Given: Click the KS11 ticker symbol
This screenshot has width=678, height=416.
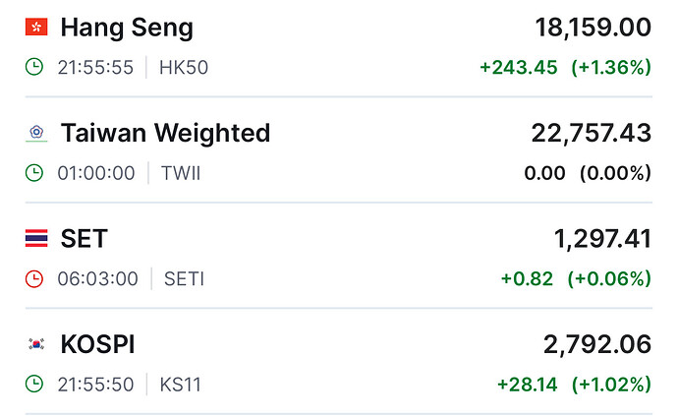Looking at the screenshot, I should [x=180, y=385].
